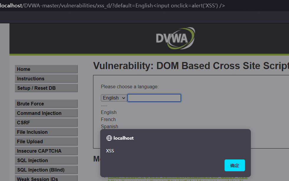Open the Home menu item

click(46, 69)
